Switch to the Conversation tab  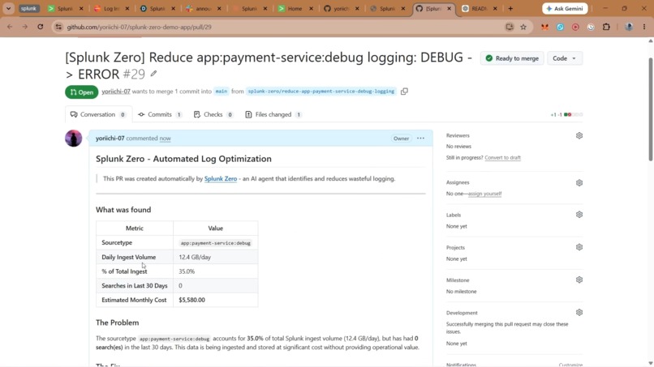pos(98,114)
